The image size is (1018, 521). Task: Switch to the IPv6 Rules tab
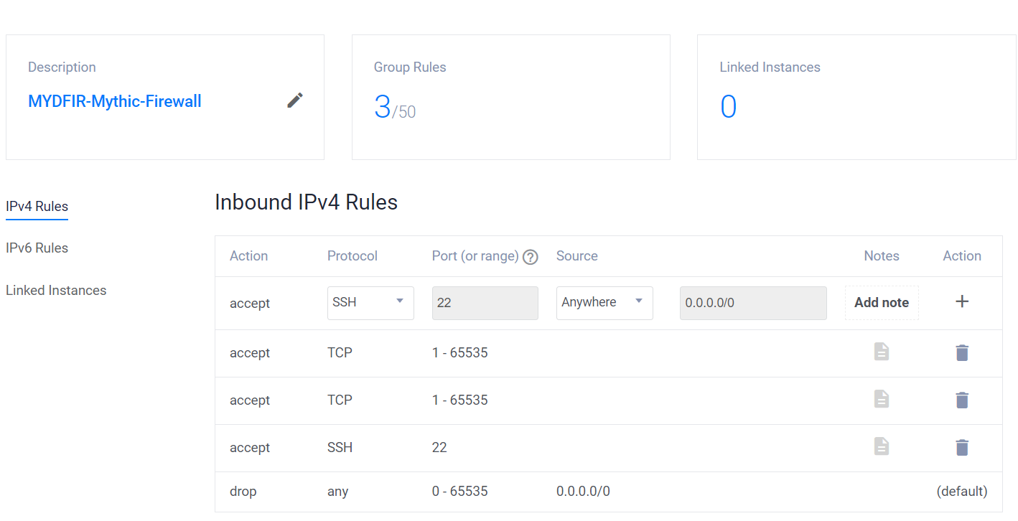coord(37,248)
